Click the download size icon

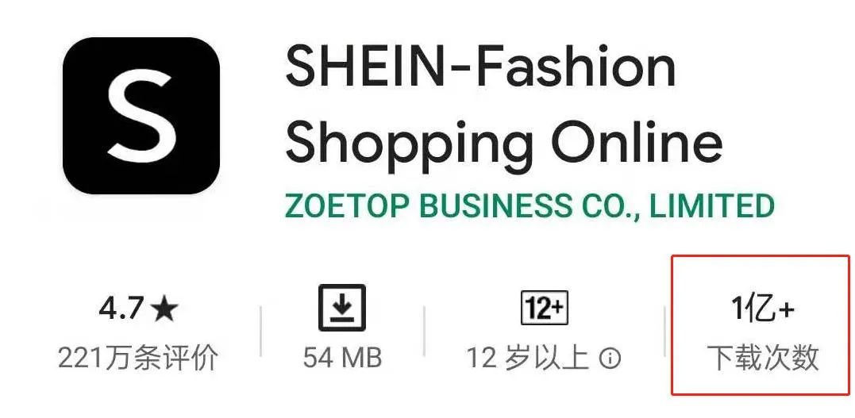(x=342, y=308)
